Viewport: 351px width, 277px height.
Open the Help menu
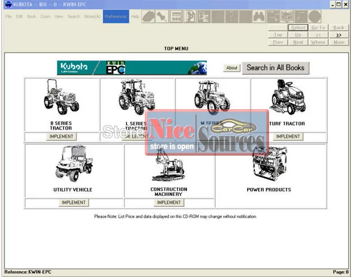[x=135, y=16]
